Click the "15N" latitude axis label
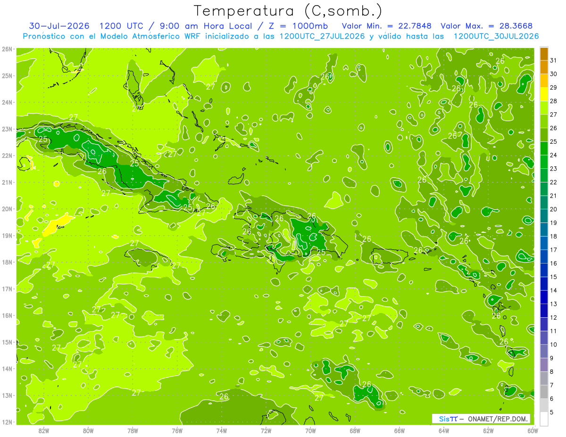 (7, 342)
